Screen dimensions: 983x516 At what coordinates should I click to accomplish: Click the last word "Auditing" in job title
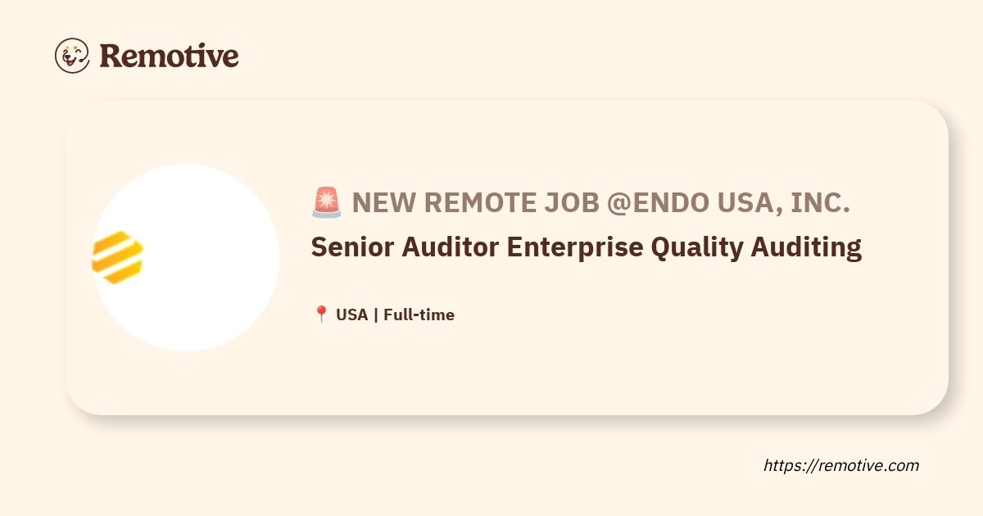point(808,247)
